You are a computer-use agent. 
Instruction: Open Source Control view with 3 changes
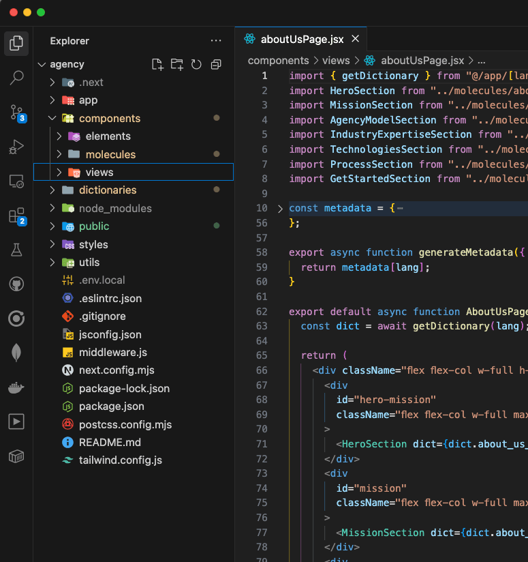pos(16,113)
